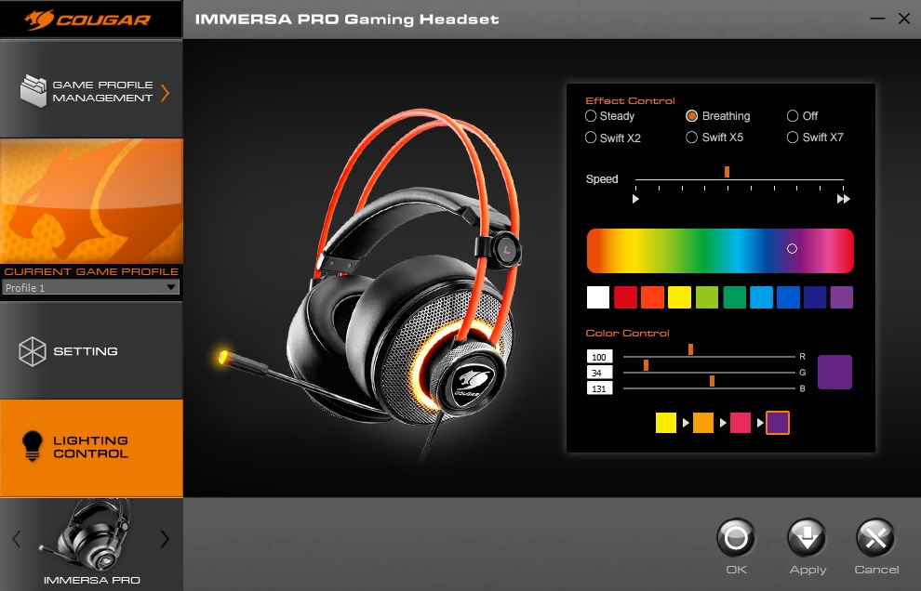Click the G value input field
Viewport: 921px width, 591px height.
click(600, 373)
